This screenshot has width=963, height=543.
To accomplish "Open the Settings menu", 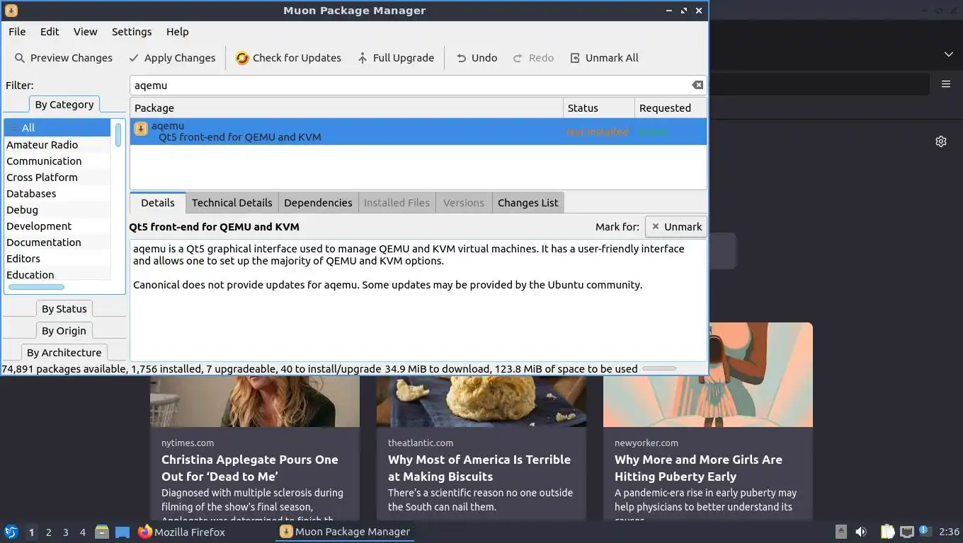I will pos(132,32).
